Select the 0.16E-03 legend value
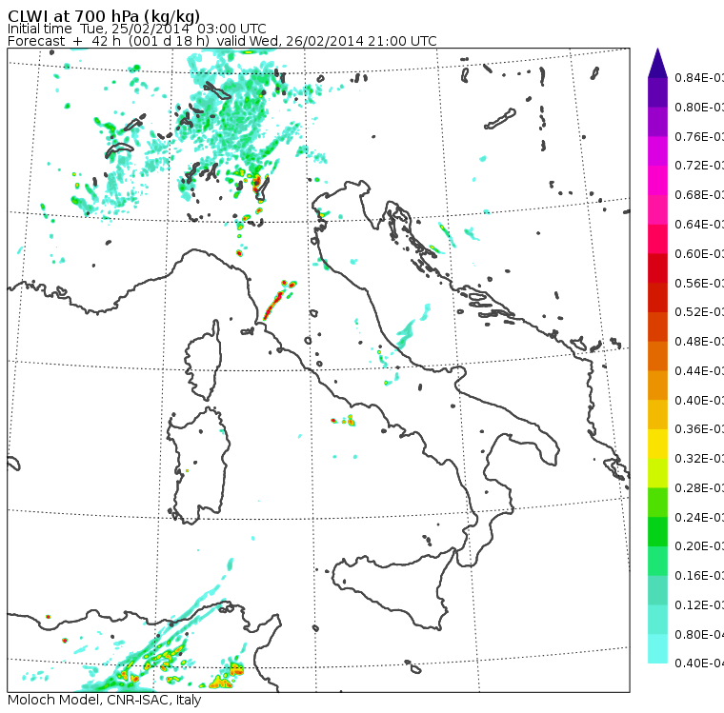 pyautogui.click(x=699, y=576)
